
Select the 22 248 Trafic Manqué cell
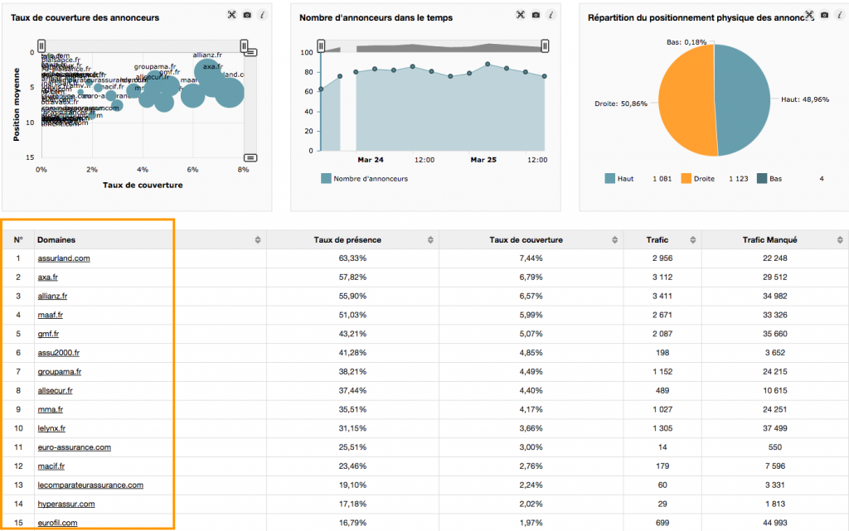(x=775, y=258)
